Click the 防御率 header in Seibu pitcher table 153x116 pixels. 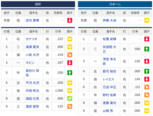[58, 13]
